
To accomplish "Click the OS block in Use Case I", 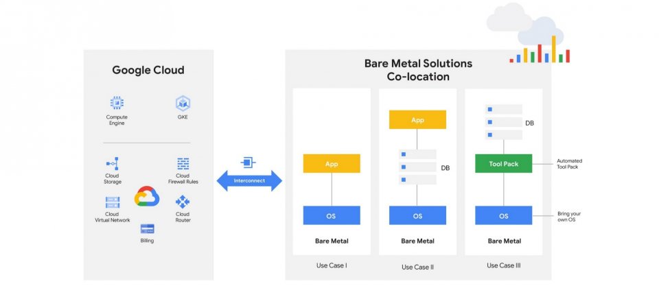I will tap(332, 215).
